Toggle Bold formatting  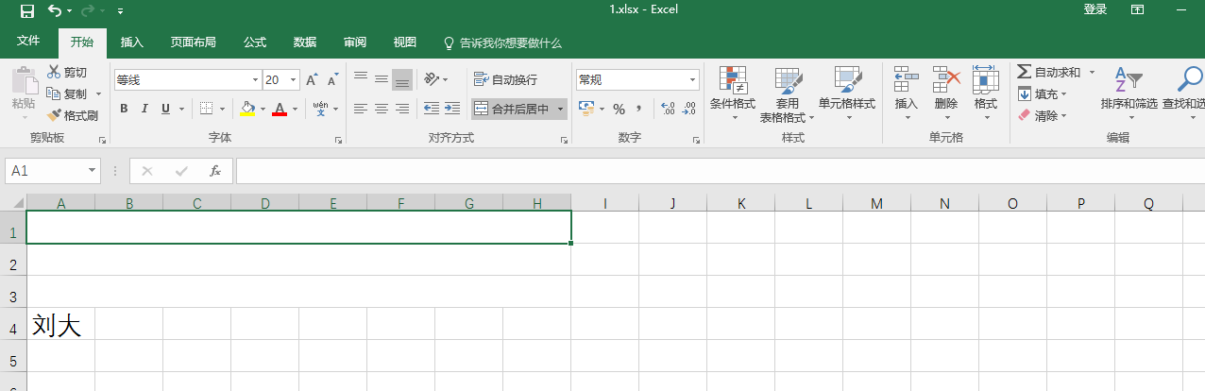(x=124, y=109)
